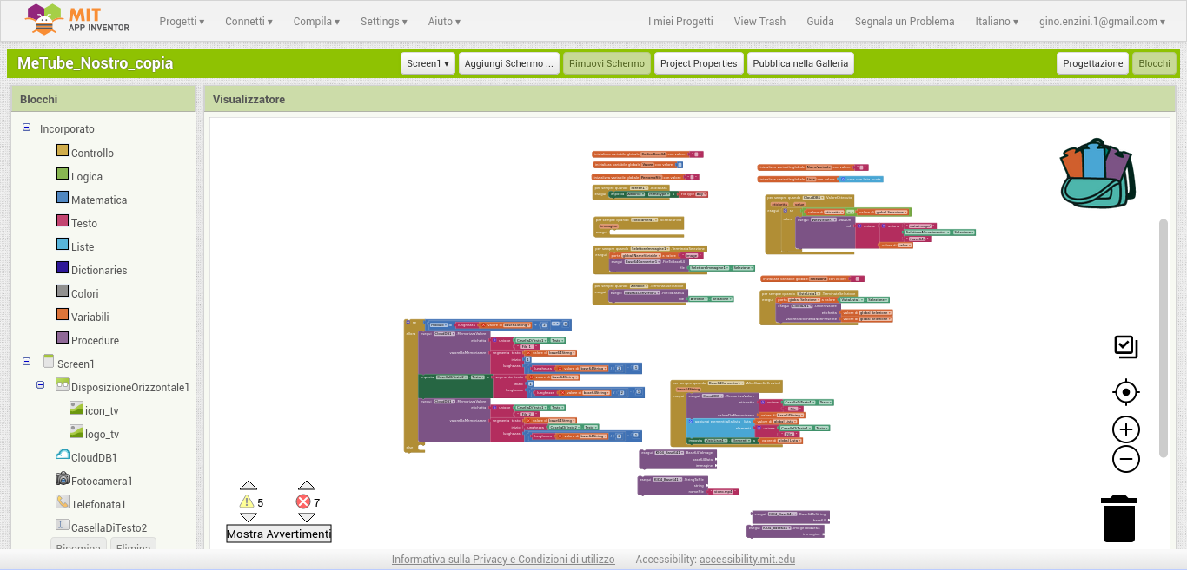Click the workspace vertical scrollbar

point(1164,338)
